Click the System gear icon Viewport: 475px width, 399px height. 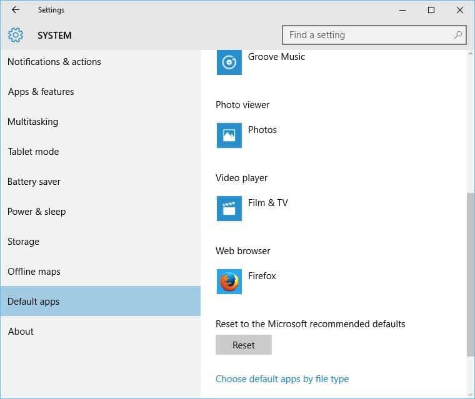pos(16,35)
